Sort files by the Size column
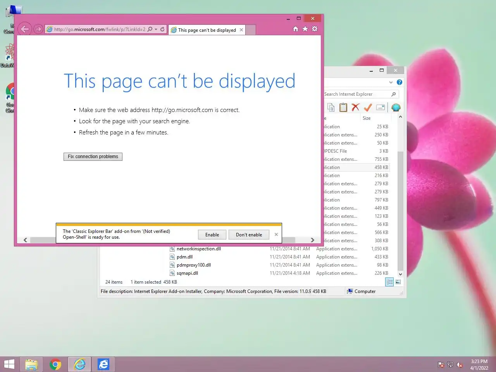This screenshot has width=496, height=372. click(367, 118)
